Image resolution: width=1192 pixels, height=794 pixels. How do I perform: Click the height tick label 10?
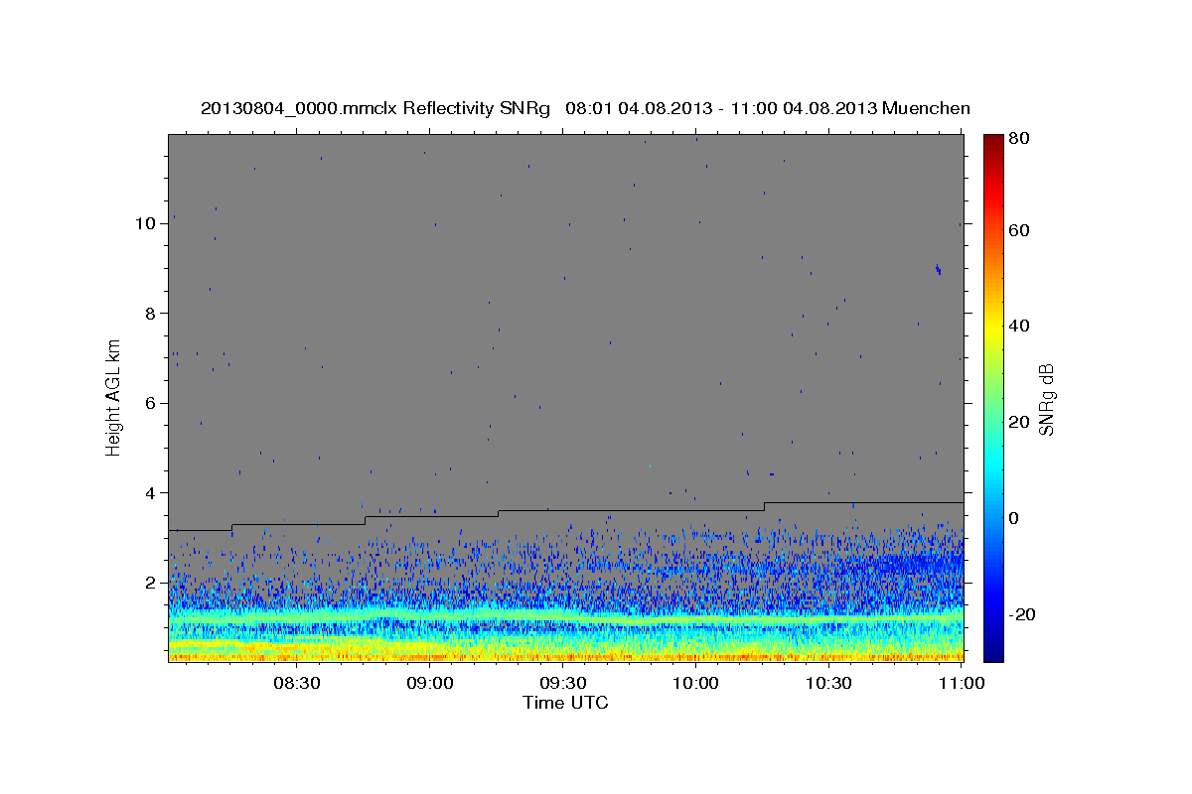145,223
